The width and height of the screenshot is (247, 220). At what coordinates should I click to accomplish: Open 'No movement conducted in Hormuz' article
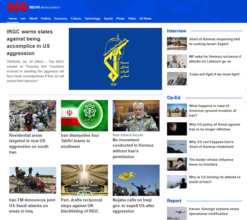(x=133, y=148)
